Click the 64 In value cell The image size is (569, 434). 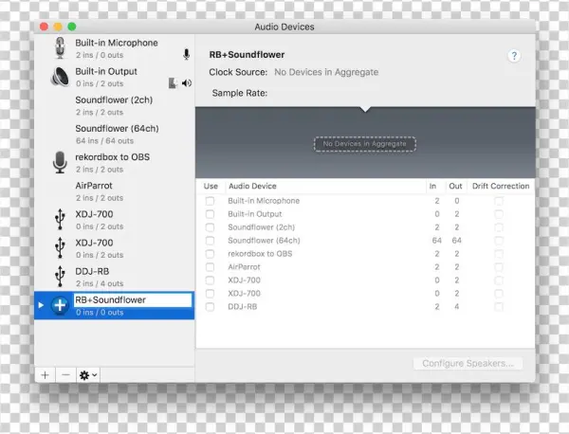437,241
